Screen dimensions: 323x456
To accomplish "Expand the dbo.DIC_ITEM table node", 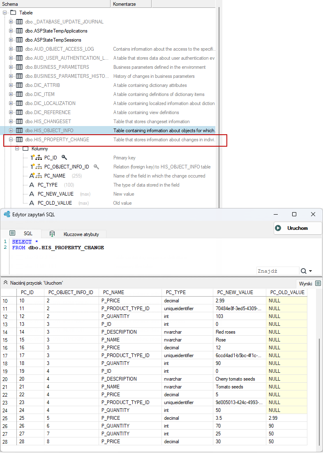I will click(x=11, y=94).
